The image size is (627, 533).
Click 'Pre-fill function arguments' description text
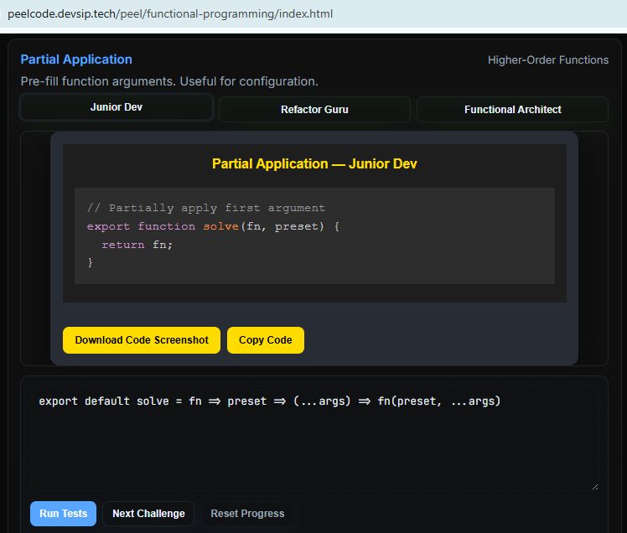pos(169,81)
